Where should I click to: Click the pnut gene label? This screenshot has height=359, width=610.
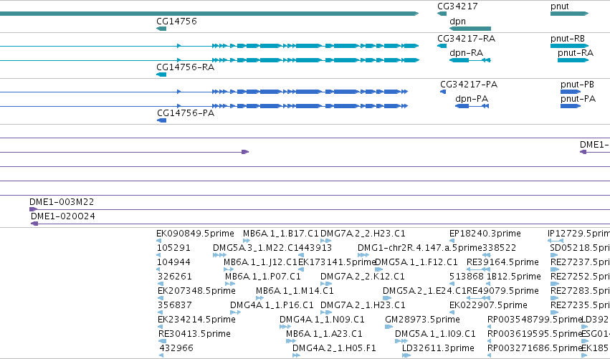coord(559,6)
